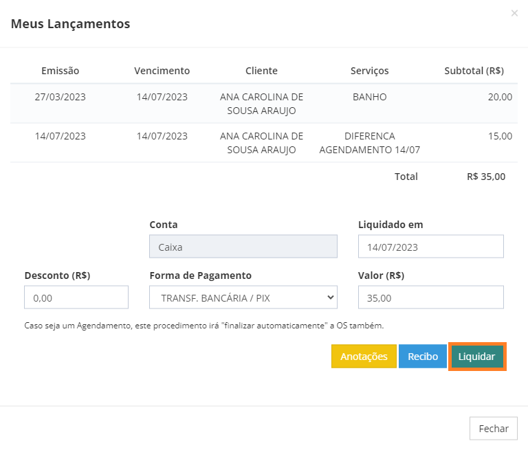Select the DIFERENCA AGENDAMENTO 14/07 row
Image resolution: width=528 pixels, height=450 pixels.
(x=264, y=143)
